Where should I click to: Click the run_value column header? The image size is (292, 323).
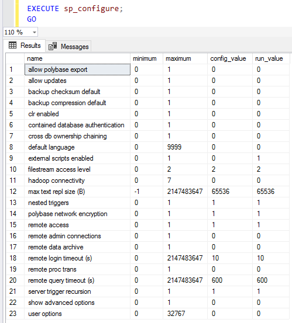click(x=271, y=58)
